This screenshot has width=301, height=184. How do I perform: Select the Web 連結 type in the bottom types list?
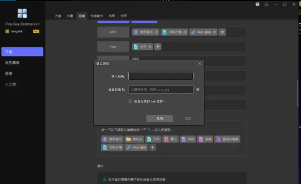pyautogui.click(x=136, y=147)
